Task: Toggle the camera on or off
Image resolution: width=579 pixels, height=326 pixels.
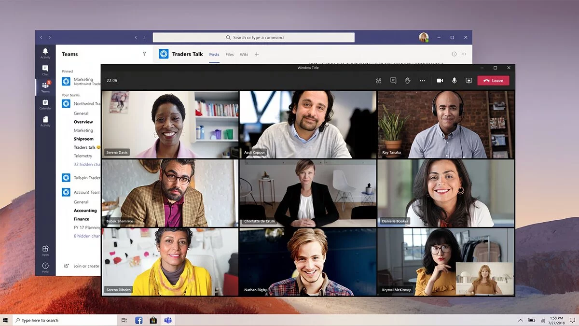Action: (x=440, y=81)
